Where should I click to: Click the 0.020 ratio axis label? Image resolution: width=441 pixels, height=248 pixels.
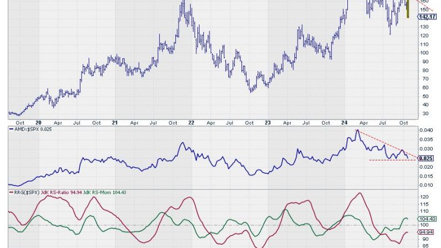[426, 167]
